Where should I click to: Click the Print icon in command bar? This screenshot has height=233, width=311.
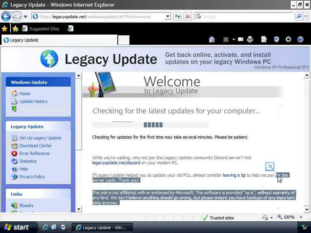(x=250, y=40)
